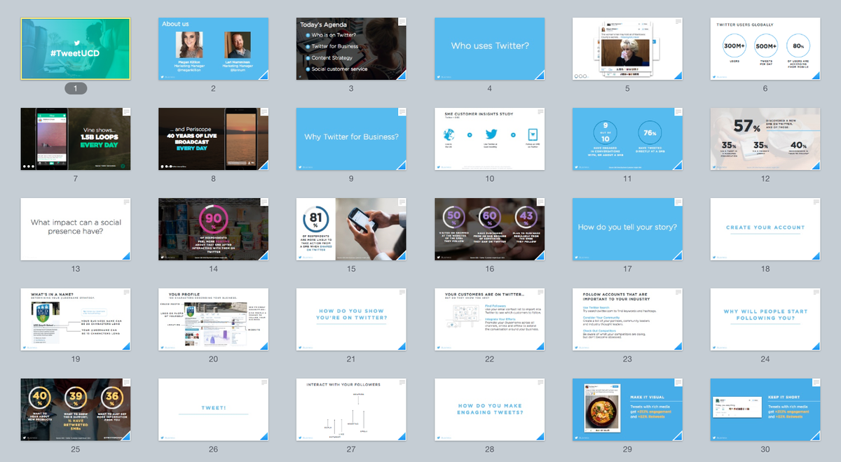
Task: Select slide 19 What's in a Name?
Action: 76,319
